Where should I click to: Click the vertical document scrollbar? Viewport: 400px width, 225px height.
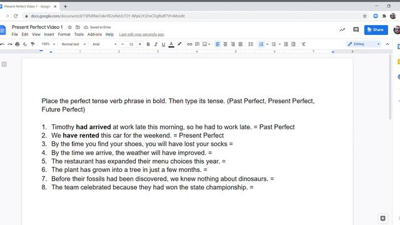click(390, 87)
